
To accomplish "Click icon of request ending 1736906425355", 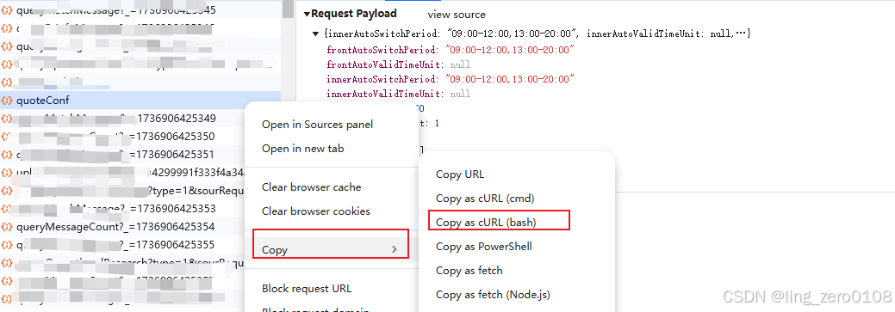I will [7, 245].
